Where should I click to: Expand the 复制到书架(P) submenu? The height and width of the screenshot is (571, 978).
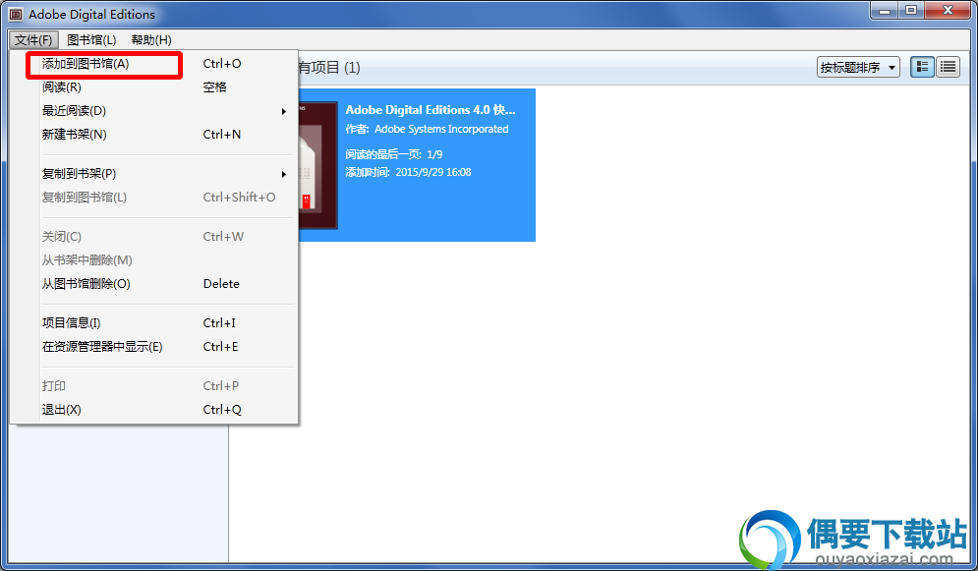(x=153, y=174)
